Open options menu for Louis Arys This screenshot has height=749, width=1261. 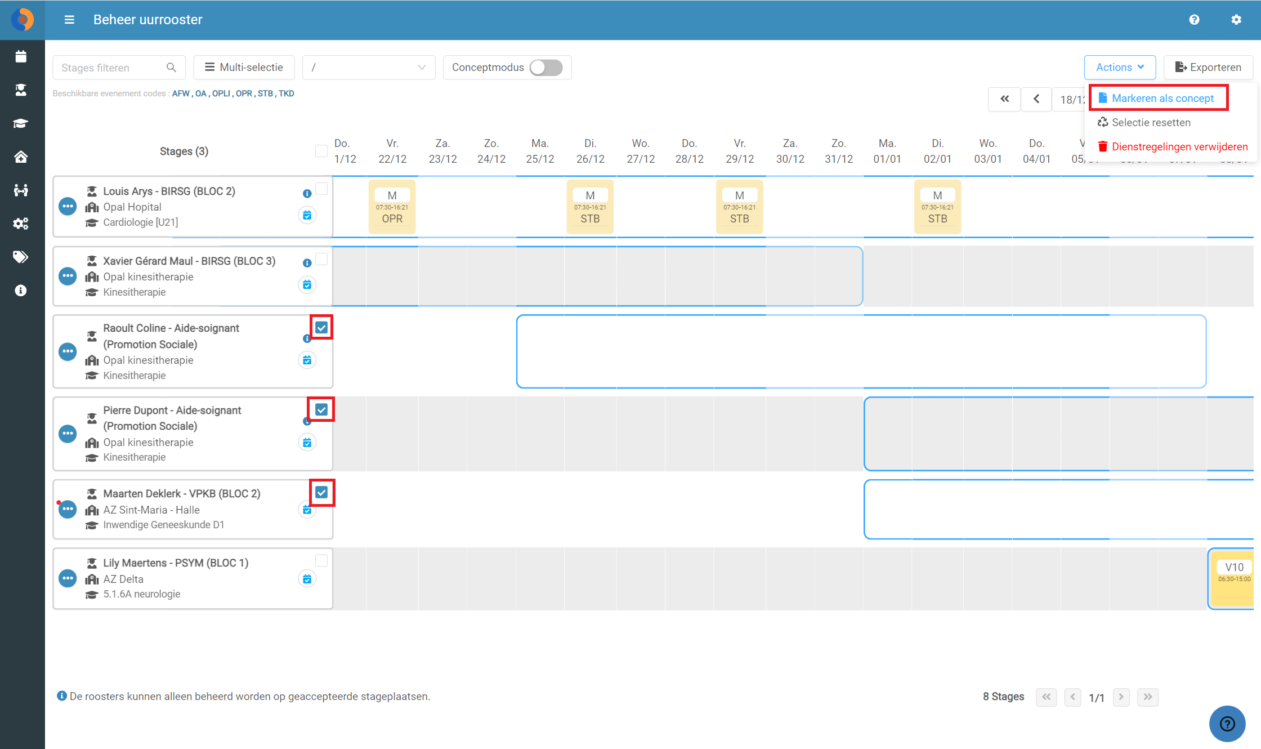[68, 206]
